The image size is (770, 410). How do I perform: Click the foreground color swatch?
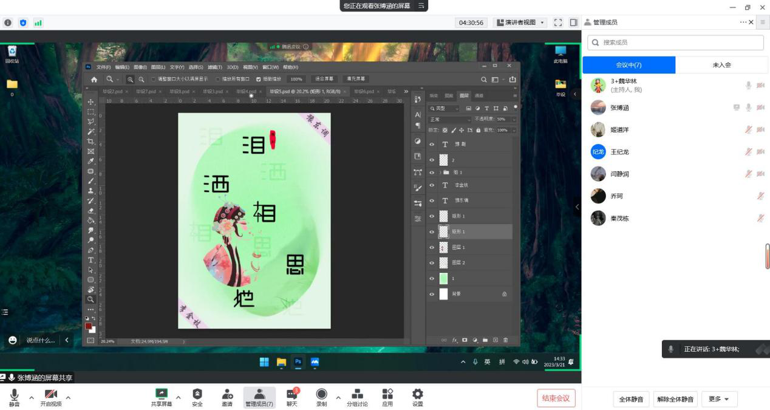(89, 326)
